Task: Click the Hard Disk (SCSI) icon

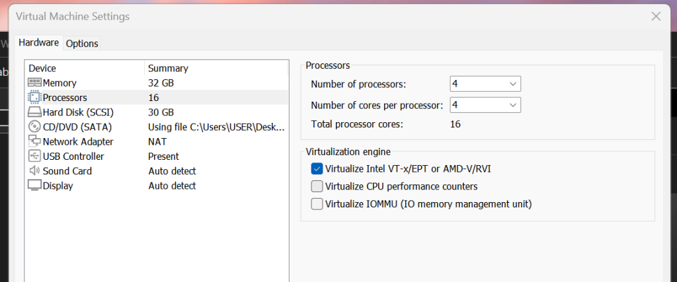Action: tap(34, 112)
